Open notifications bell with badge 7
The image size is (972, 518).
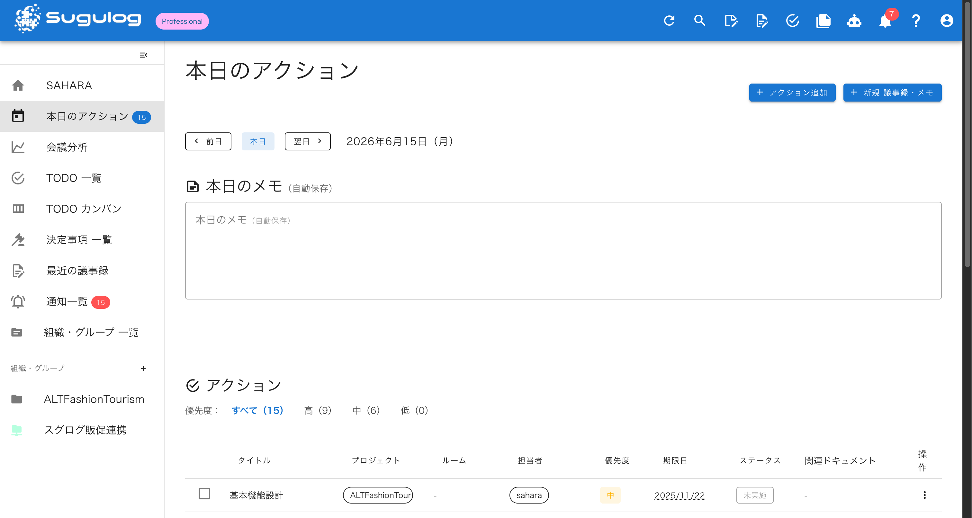coord(885,21)
